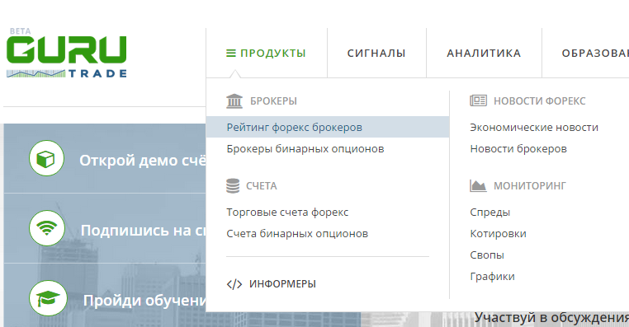Image resolution: width=629 pixels, height=327 pixels.
Task: Click the Guru Trade logo
Action: pyautogui.click(x=67, y=53)
